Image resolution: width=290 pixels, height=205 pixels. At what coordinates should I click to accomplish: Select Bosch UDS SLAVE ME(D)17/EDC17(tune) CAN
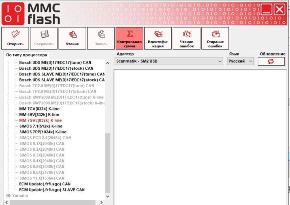[x=62, y=74]
